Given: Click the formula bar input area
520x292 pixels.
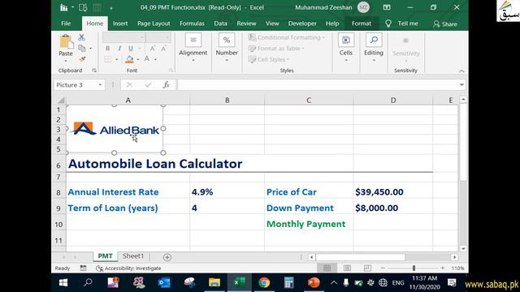Looking at the screenshot, I should (x=318, y=85).
